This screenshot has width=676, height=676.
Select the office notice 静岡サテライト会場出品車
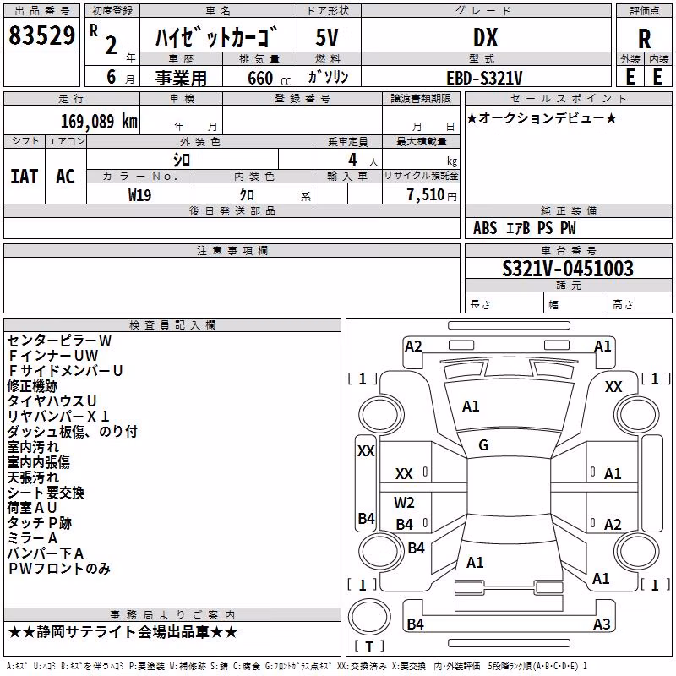pos(123,632)
